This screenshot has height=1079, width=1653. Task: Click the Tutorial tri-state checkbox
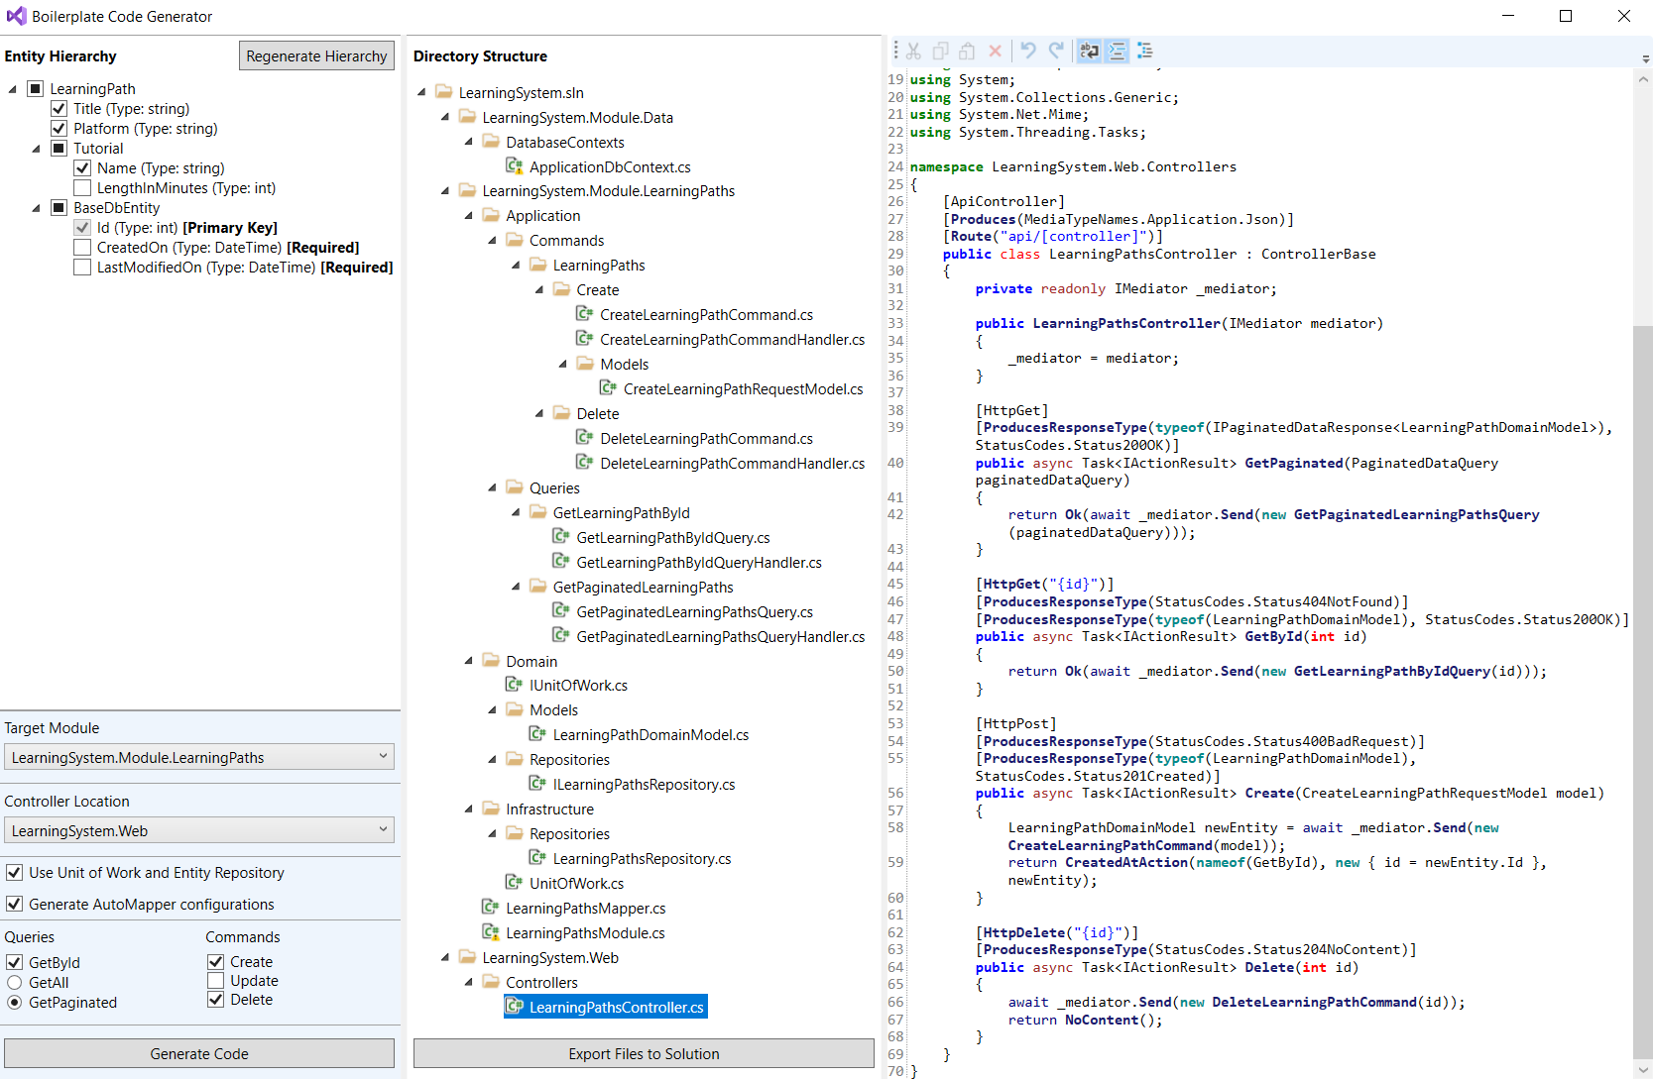[59, 148]
